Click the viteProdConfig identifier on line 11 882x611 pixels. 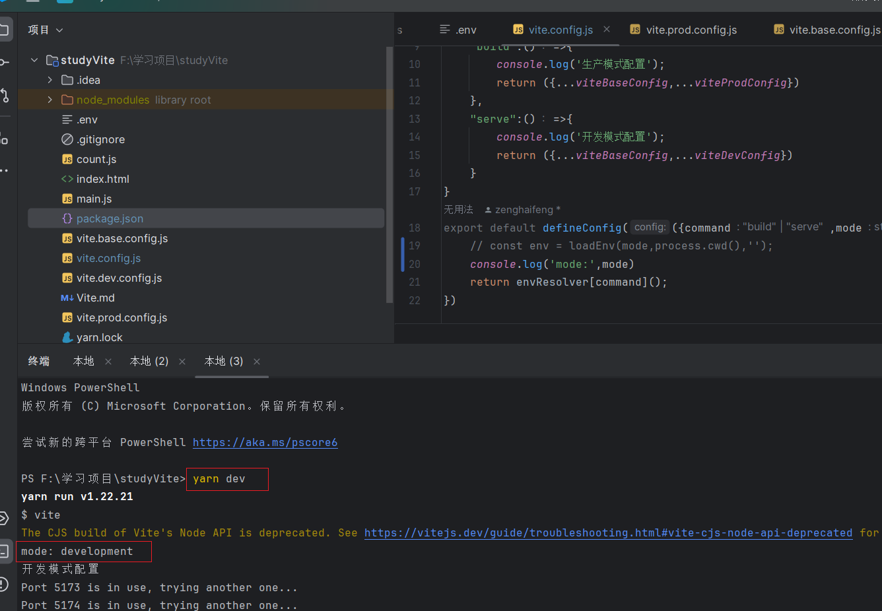click(x=741, y=82)
